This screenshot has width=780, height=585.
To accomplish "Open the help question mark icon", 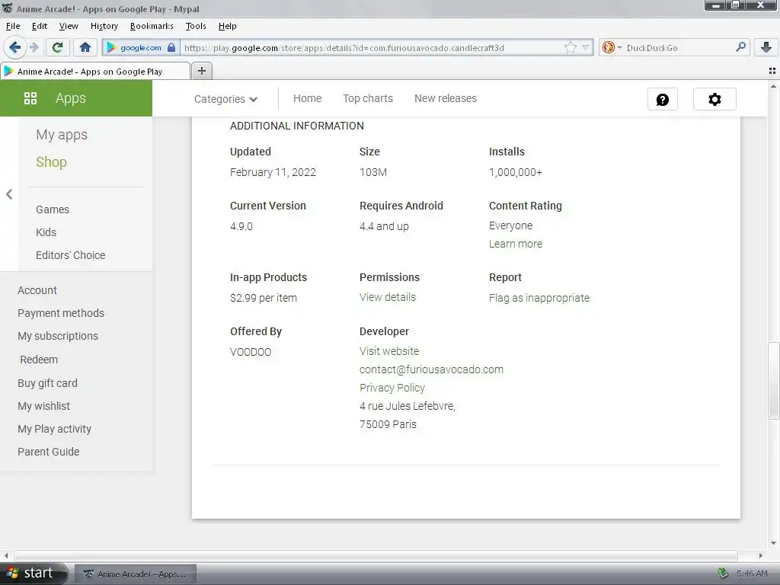I will (x=663, y=100).
